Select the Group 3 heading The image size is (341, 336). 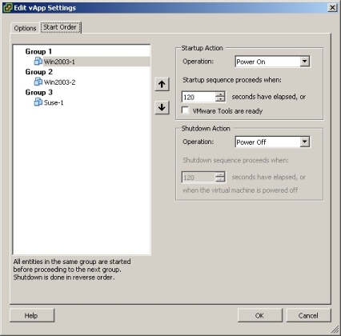39,92
